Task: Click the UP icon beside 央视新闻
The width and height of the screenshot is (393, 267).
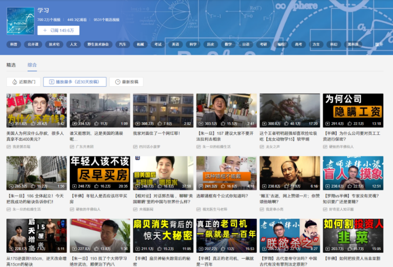Action: tap(136, 209)
